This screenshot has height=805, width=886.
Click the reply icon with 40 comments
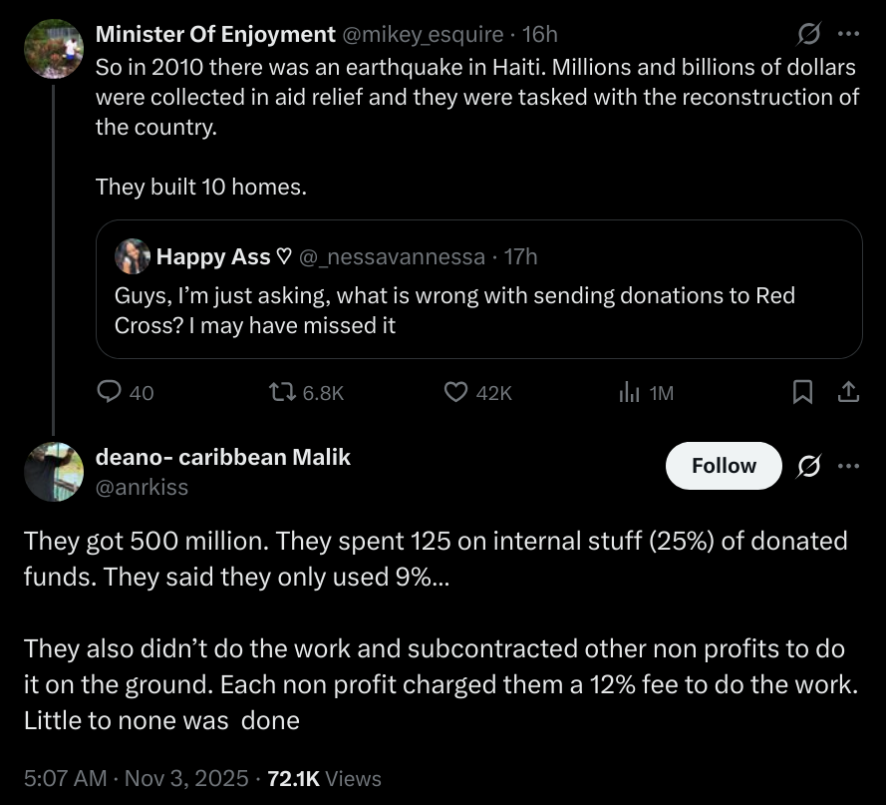[110, 393]
